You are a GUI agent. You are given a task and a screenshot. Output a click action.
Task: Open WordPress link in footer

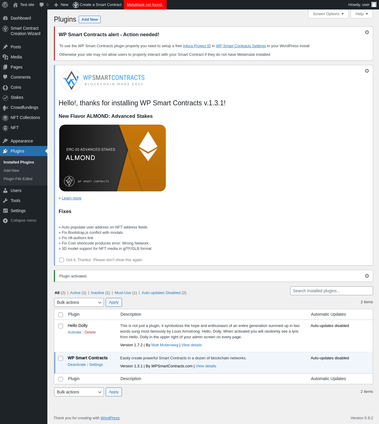pos(110,418)
